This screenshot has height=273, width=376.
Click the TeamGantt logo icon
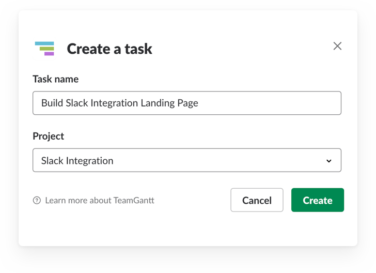[44, 49]
